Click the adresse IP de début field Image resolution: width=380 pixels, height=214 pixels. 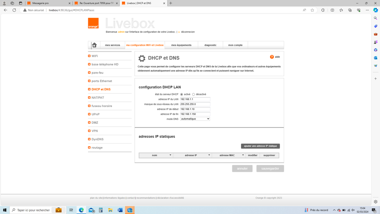[x=195, y=109]
